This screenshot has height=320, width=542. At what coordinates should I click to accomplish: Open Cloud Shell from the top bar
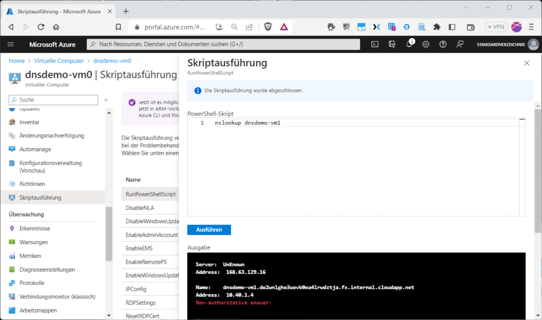(x=375, y=45)
